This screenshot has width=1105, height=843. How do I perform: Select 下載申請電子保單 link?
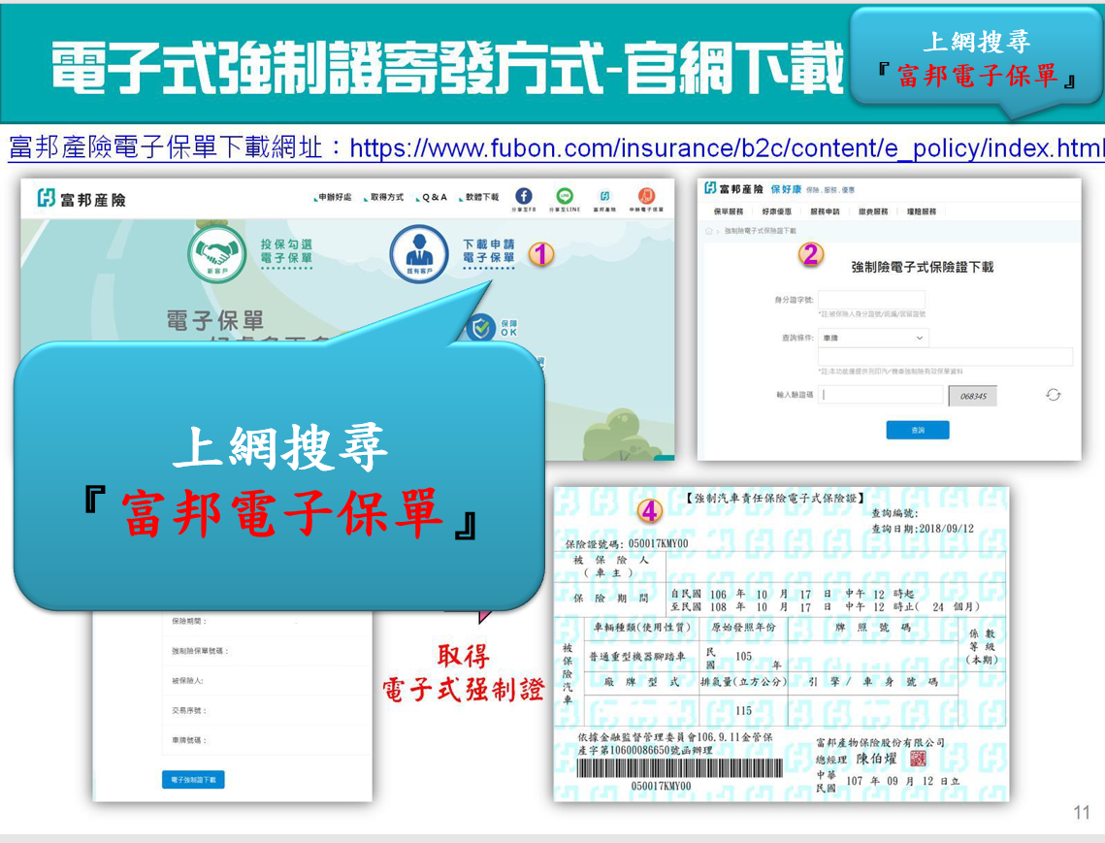point(488,251)
